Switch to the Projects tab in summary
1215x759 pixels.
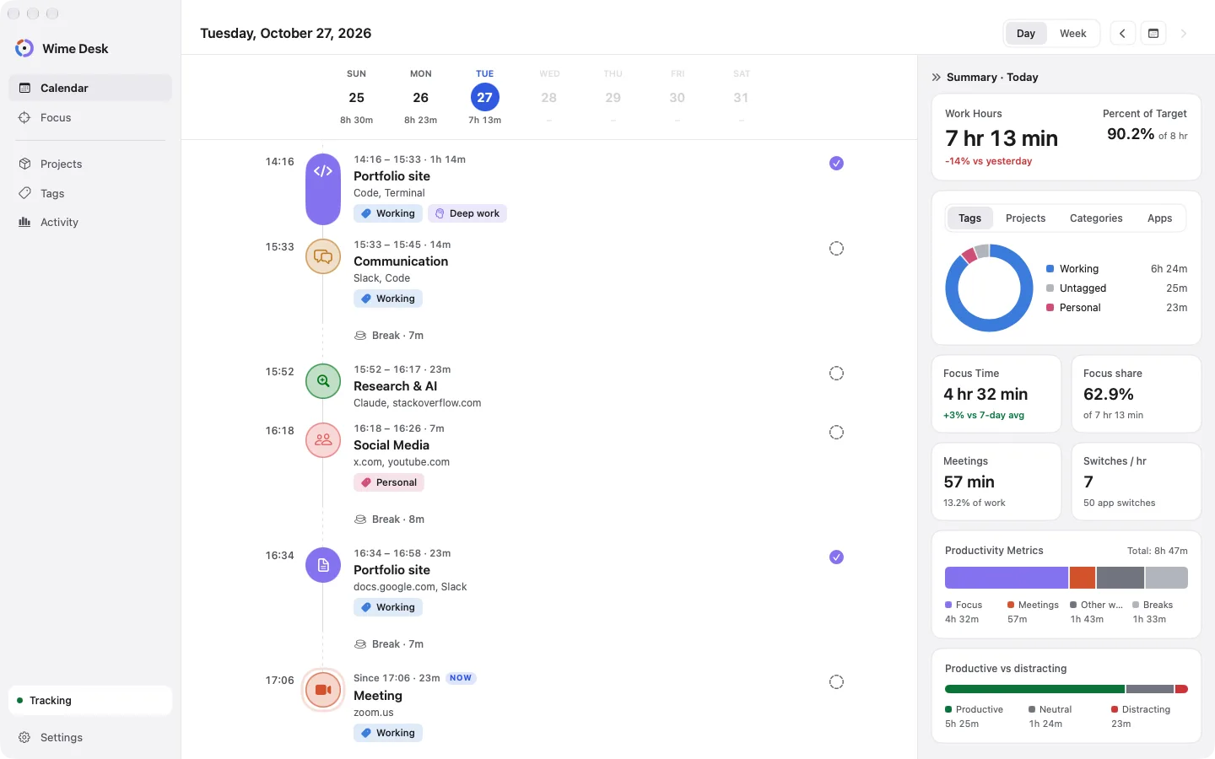click(x=1025, y=218)
